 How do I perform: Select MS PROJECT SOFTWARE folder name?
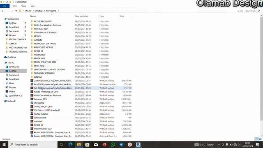point(45,44)
